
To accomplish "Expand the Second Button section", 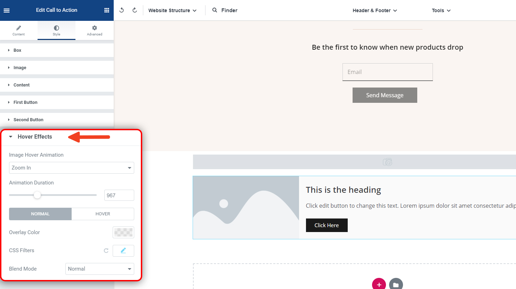I will point(57,120).
